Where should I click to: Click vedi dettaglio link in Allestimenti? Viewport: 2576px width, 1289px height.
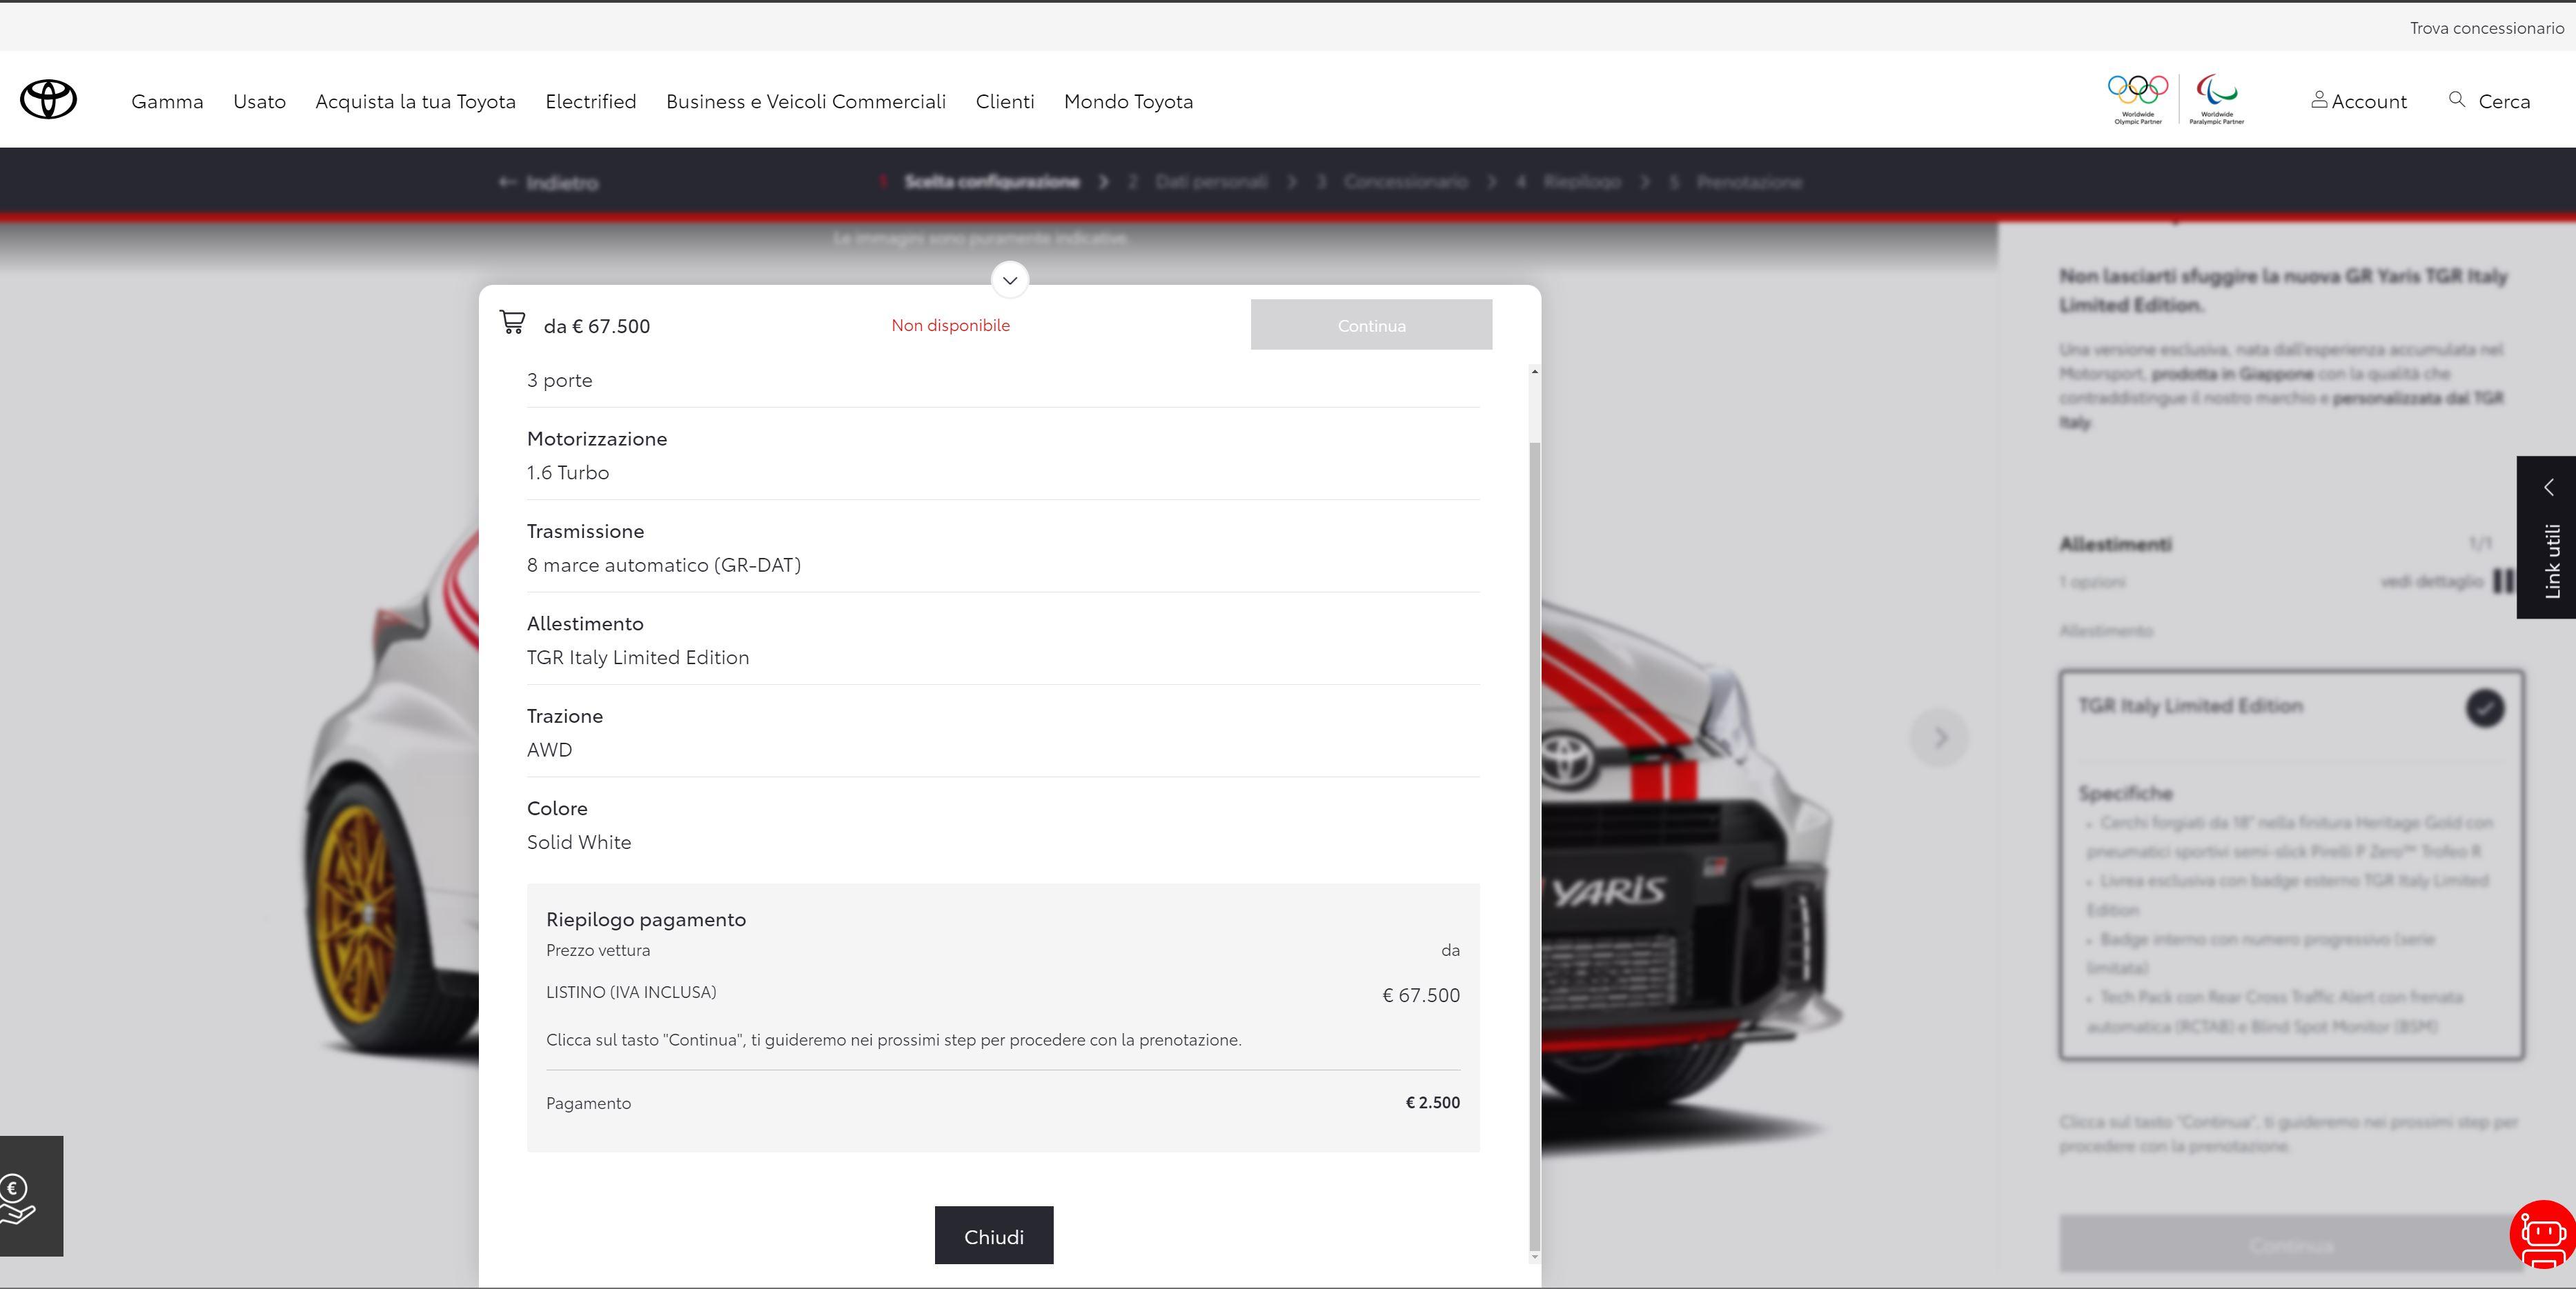[2432, 581]
